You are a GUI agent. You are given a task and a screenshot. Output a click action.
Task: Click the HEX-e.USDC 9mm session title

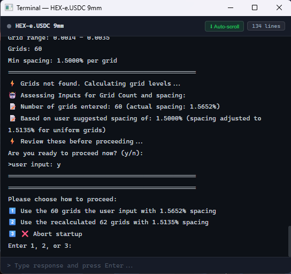click(40, 26)
